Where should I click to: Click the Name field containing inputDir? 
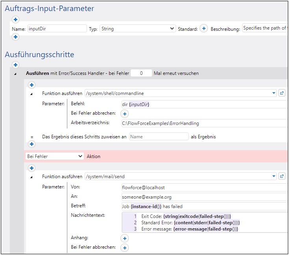pyautogui.click(x=57, y=29)
